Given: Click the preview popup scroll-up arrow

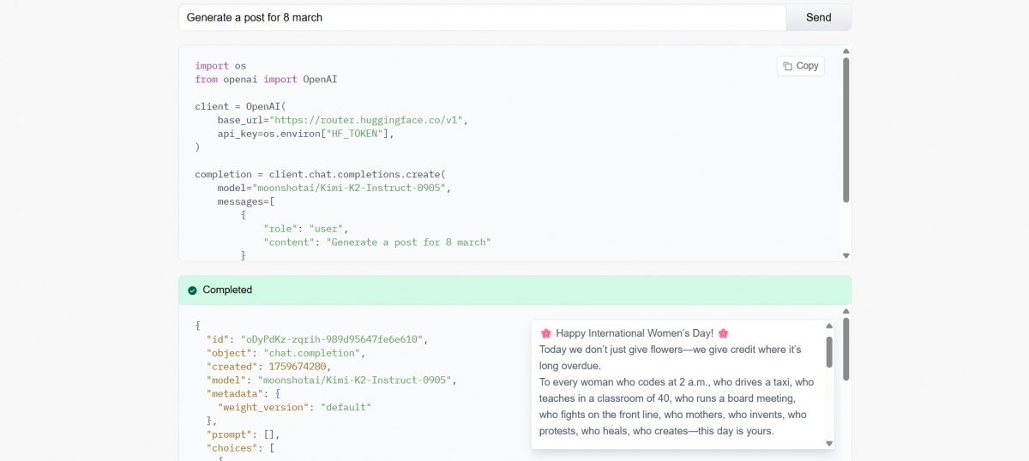Looking at the screenshot, I should click(x=829, y=326).
